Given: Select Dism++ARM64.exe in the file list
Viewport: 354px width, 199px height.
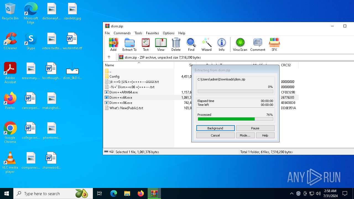Looking at the screenshot, I should pos(124,92).
